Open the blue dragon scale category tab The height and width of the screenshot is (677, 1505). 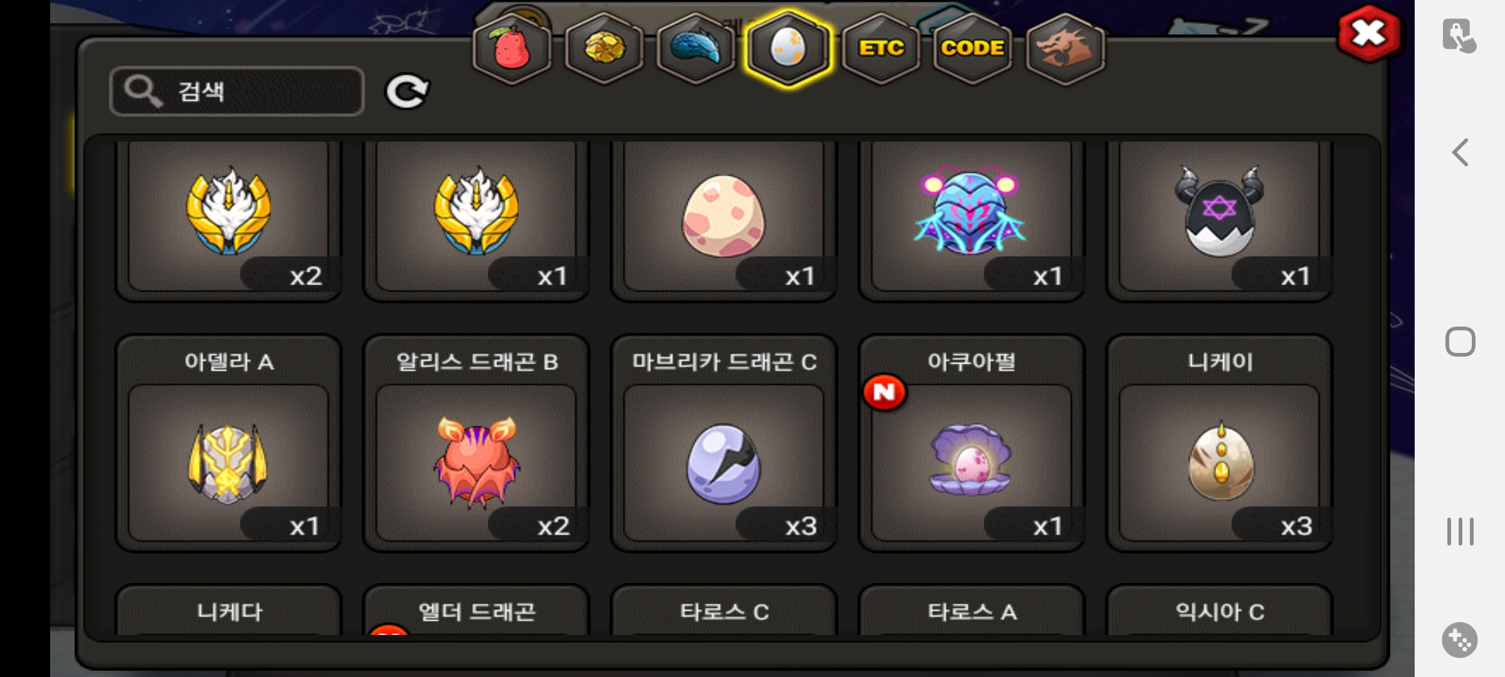coord(696,48)
